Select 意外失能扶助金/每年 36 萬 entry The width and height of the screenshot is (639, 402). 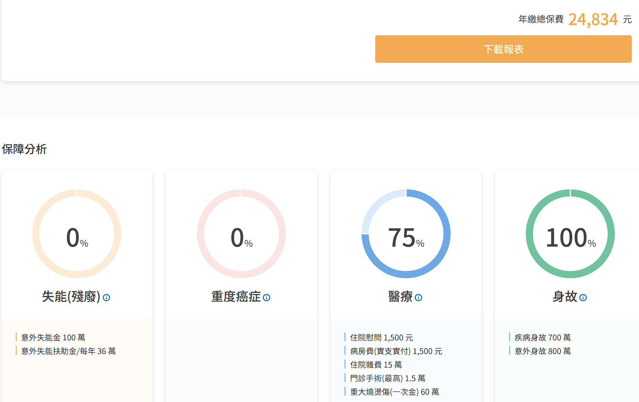click(68, 351)
